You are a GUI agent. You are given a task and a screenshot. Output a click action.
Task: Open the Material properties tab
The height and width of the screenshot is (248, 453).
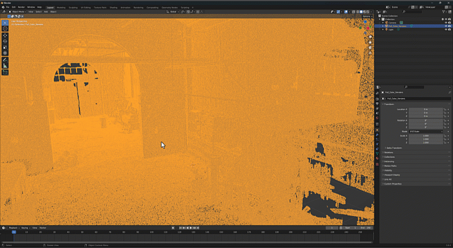377,158
